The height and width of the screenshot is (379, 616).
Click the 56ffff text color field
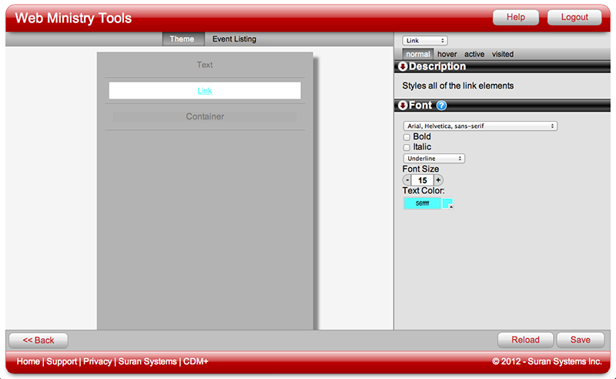422,203
